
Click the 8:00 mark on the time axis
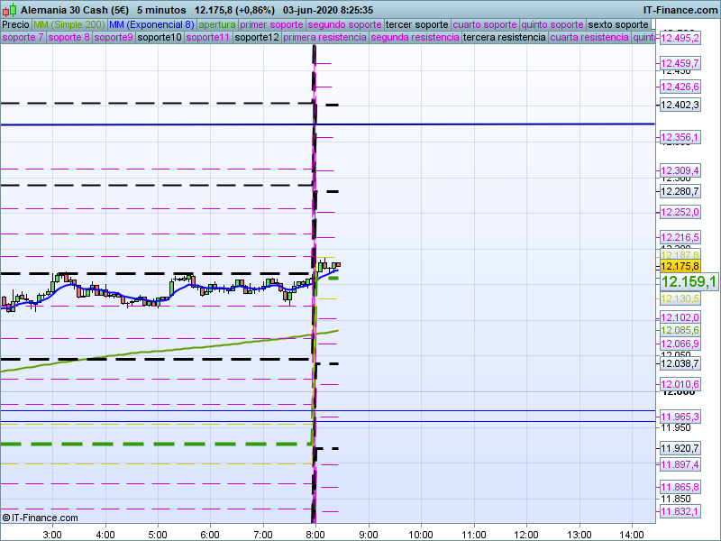[x=315, y=533]
